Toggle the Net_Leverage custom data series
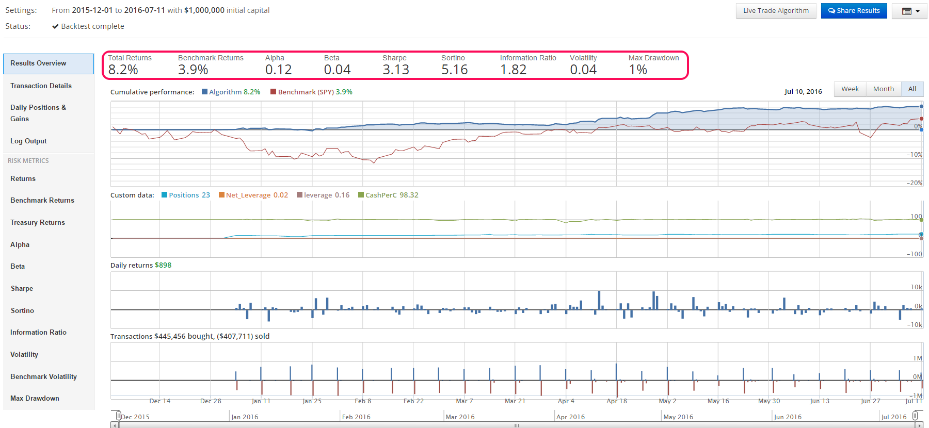Viewport: 929px width, 428px height. click(221, 195)
